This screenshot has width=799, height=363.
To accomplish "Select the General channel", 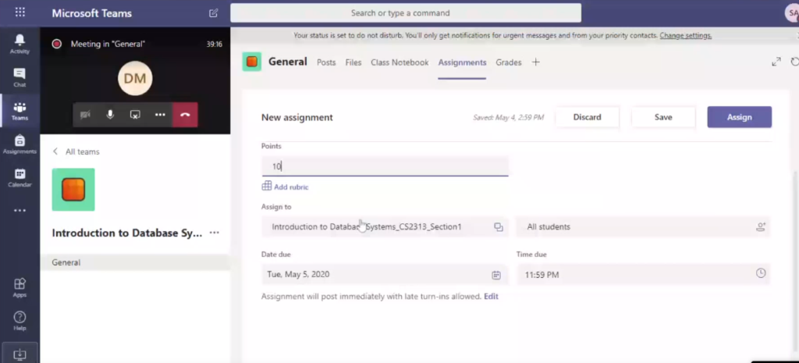I will 135,262.
